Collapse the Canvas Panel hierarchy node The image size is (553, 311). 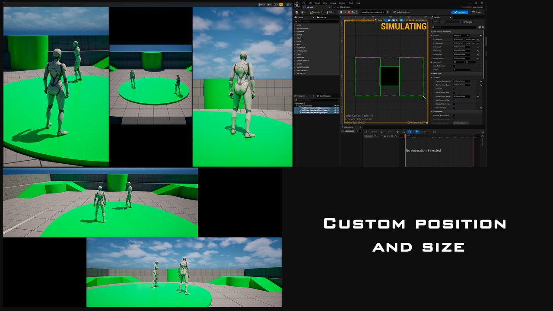click(x=296, y=106)
